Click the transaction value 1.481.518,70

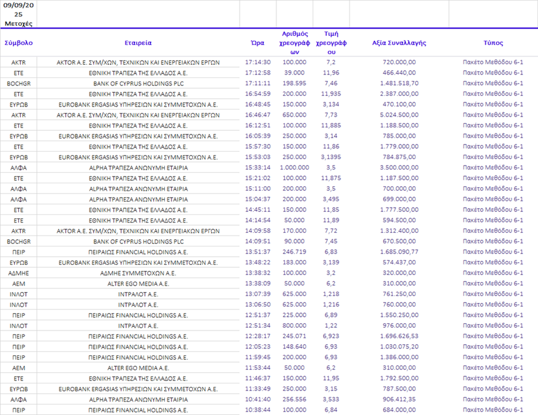399,83
